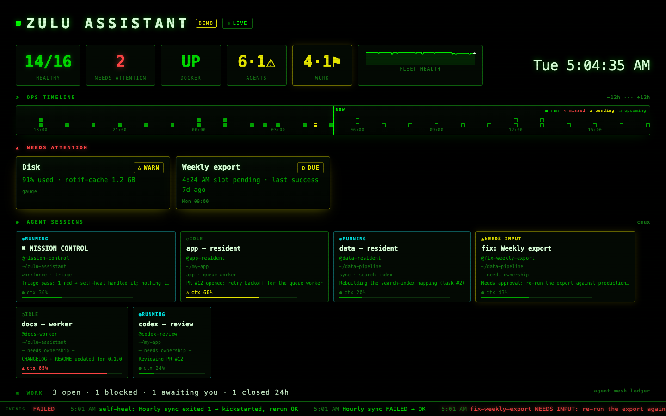Click the warning triangle in the Agents stat card
Viewport: 666px width, 416px height.
pos(271,62)
